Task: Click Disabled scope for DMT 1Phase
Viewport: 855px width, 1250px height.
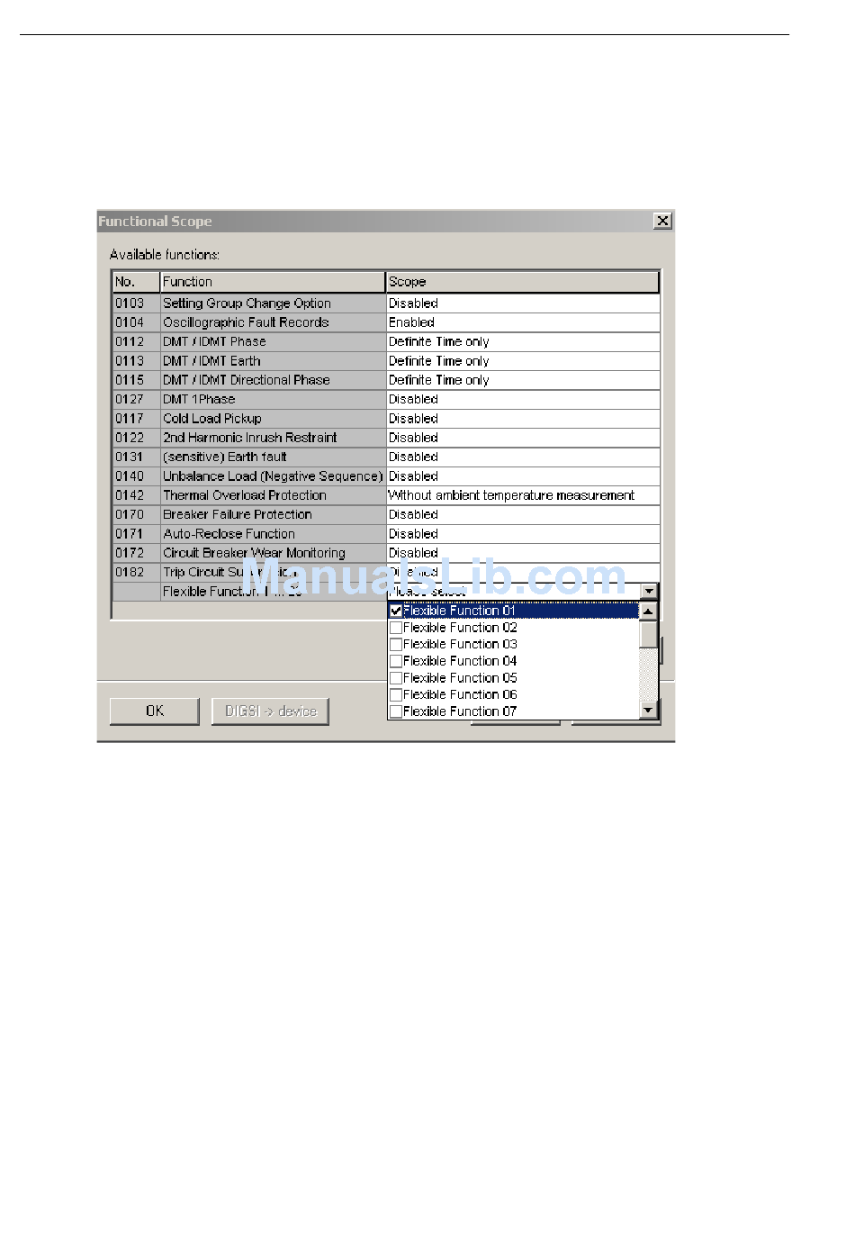Action: (x=523, y=399)
